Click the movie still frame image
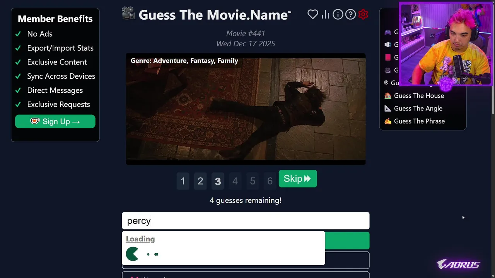Image resolution: width=495 pixels, height=278 pixels. 246,109
